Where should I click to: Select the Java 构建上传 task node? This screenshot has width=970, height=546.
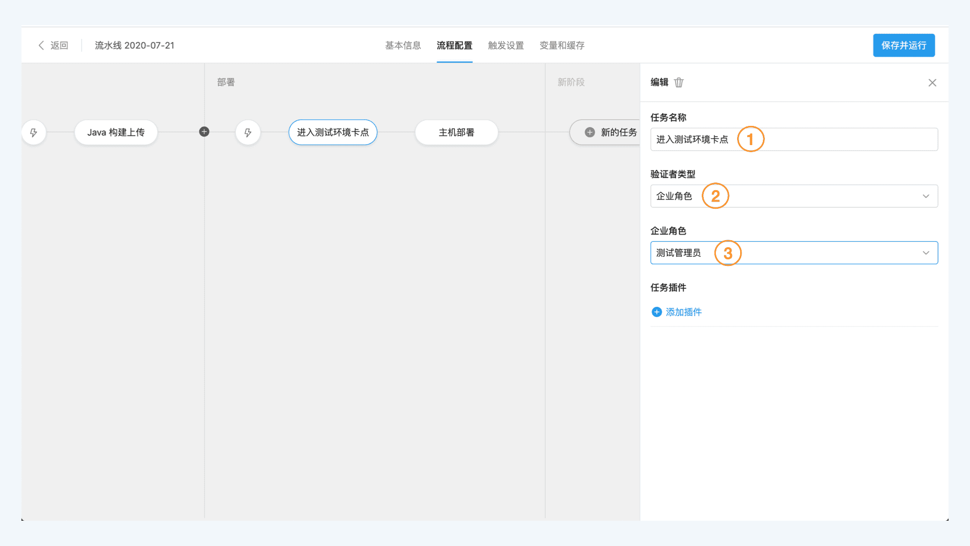[x=116, y=132]
